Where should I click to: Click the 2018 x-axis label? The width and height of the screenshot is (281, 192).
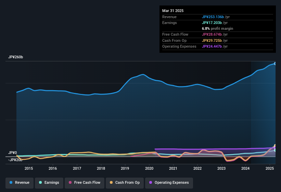pos(101,168)
